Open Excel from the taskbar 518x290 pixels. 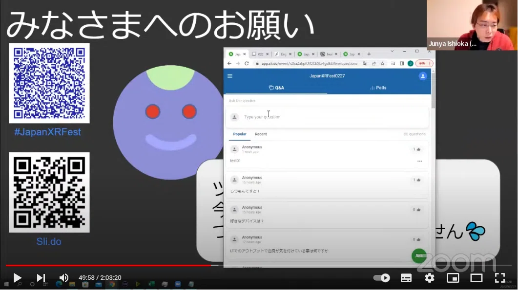[x=151, y=284]
